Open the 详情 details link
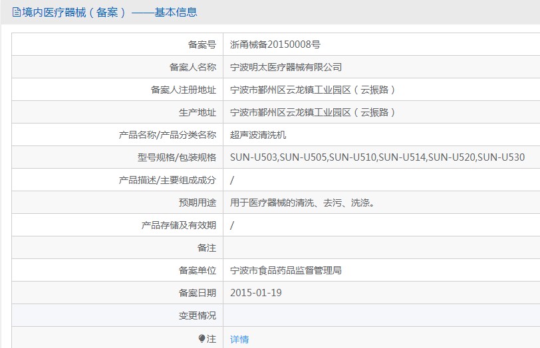The image size is (540, 348). (239, 339)
